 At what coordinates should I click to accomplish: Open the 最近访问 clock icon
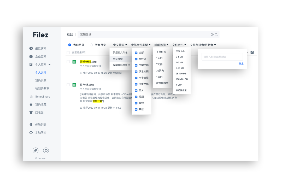tap(31, 48)
